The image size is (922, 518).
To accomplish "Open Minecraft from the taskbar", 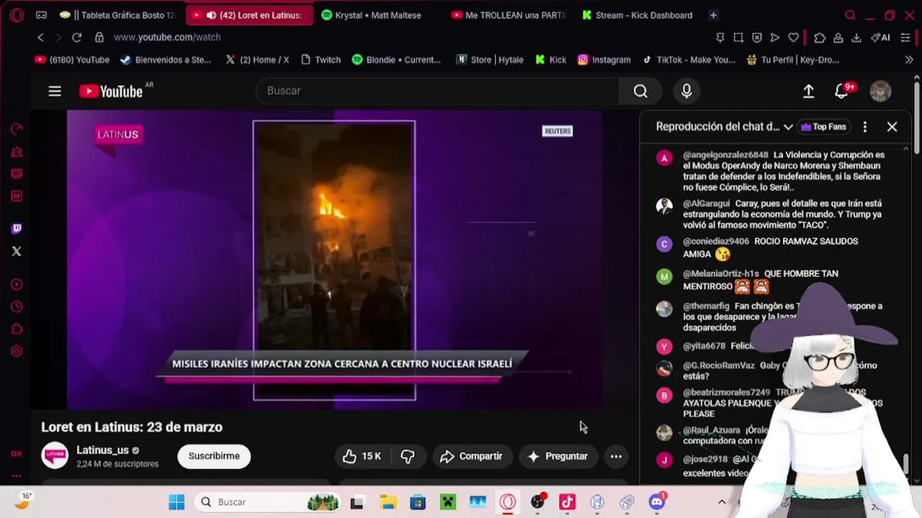I will 448,502.
